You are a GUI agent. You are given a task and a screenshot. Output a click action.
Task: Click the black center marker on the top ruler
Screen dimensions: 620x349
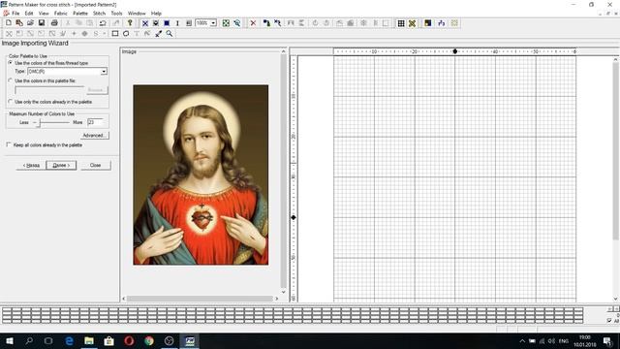[454, 51]
